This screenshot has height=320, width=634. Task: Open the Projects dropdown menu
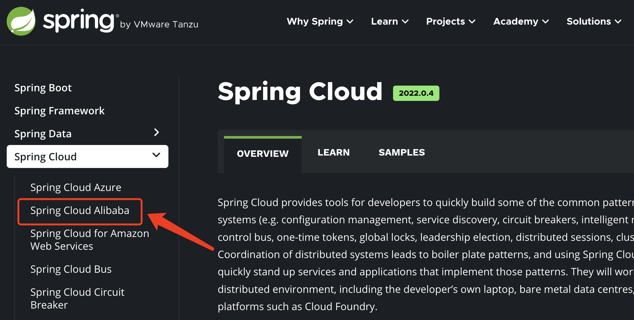pos(451,21)
